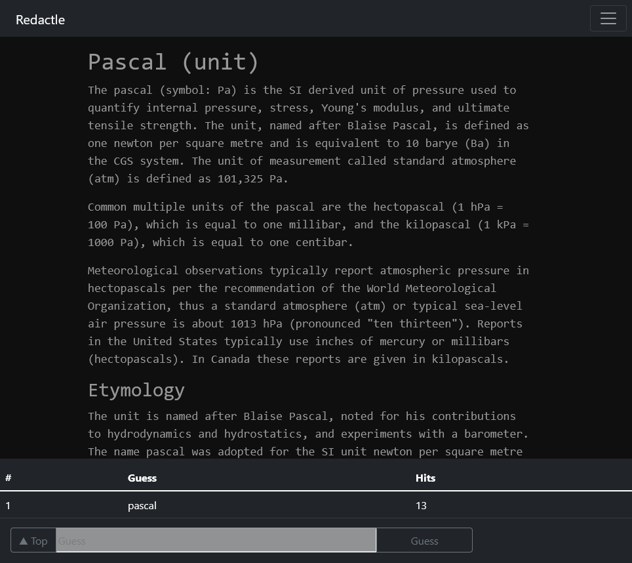Click the 'Pascal (unit)' article title
Screen dimensions: 632x563
(x=174, y=62)
